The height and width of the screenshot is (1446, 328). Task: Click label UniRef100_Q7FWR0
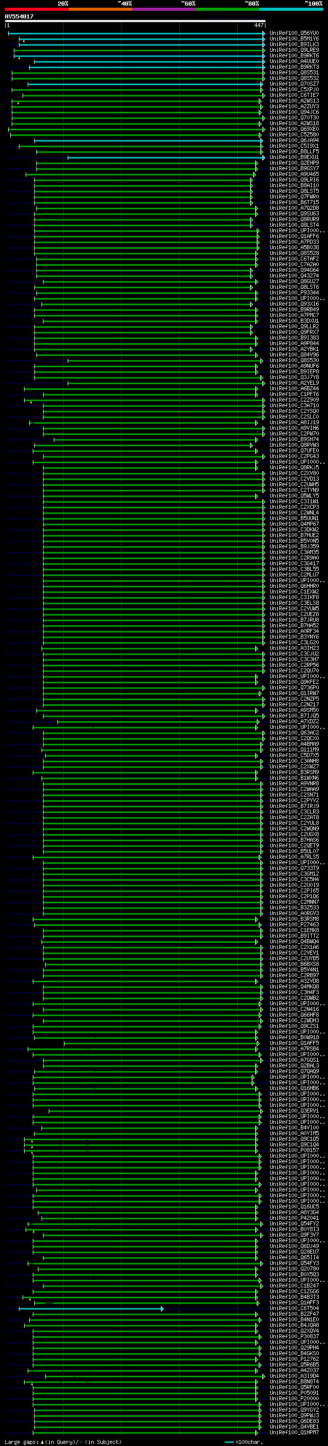point(294,197)
